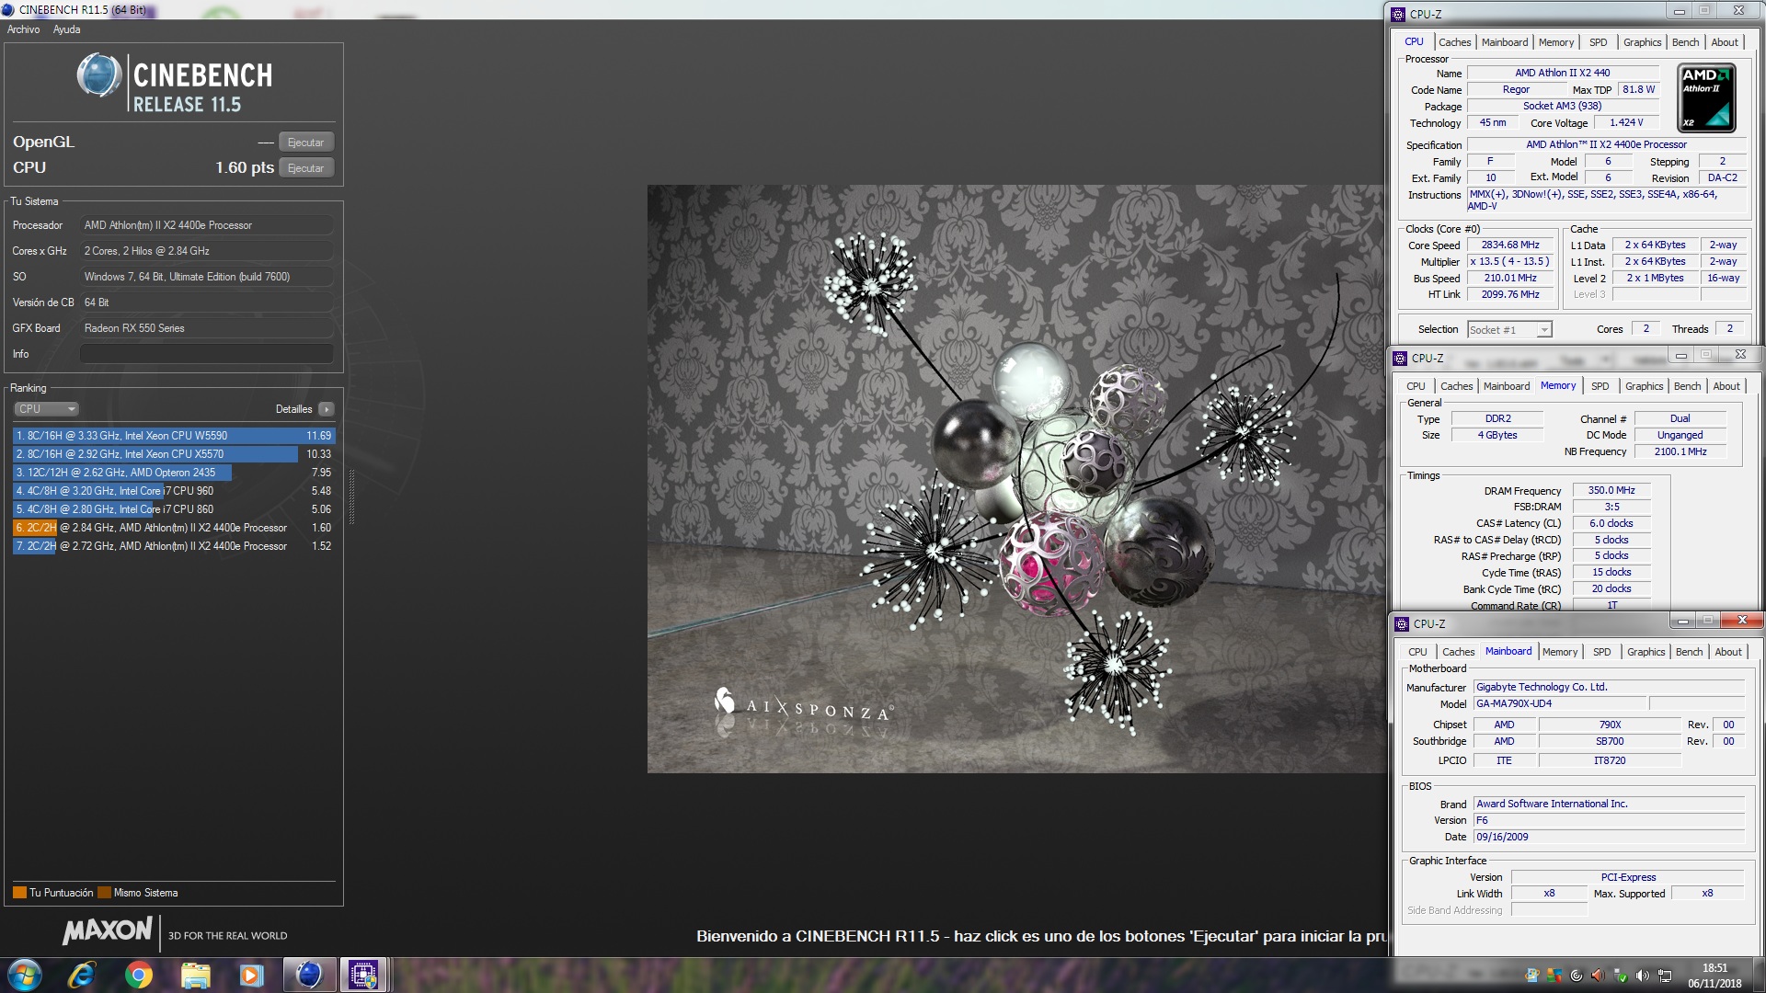Open About tab in top CPU-Z window
Viewport: 1766px width, 993px height.
(x=1725, y=42)
